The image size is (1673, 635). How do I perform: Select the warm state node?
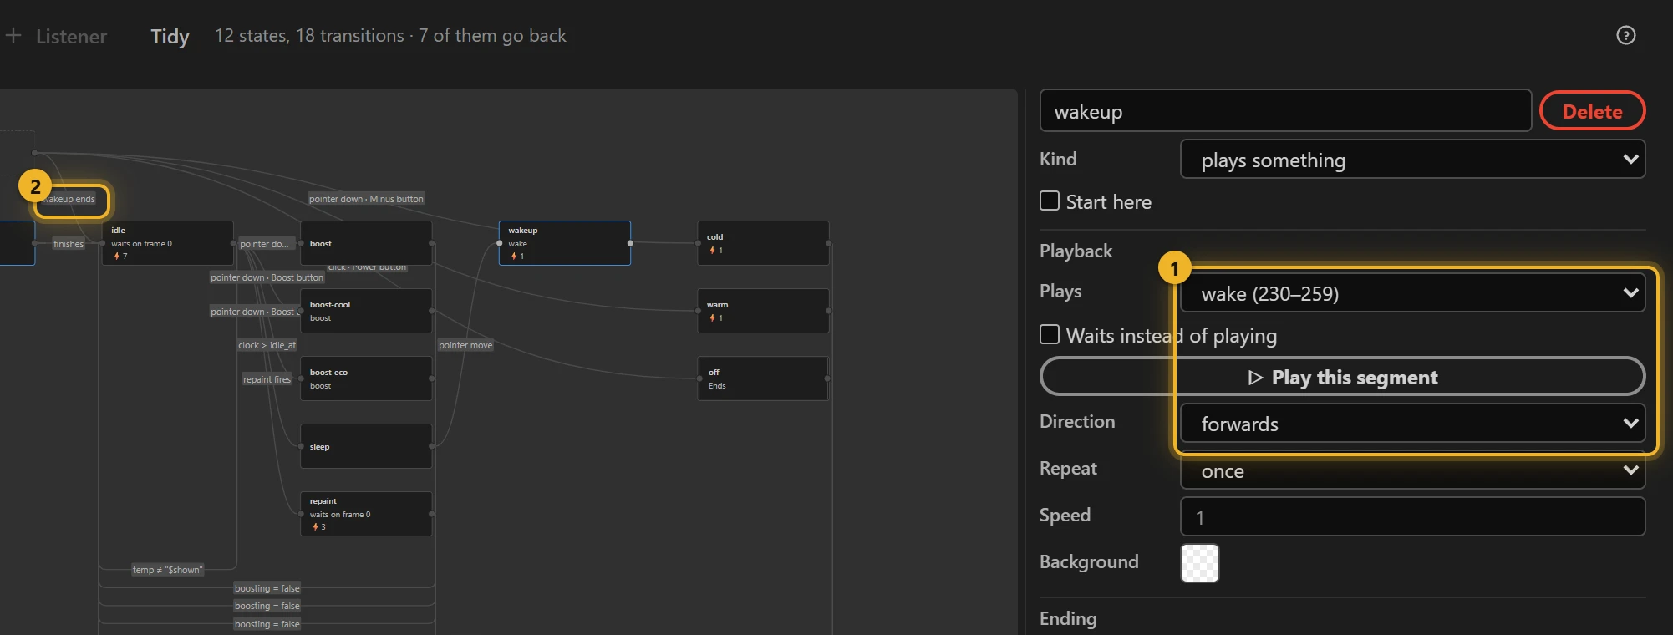pos(763,311)
